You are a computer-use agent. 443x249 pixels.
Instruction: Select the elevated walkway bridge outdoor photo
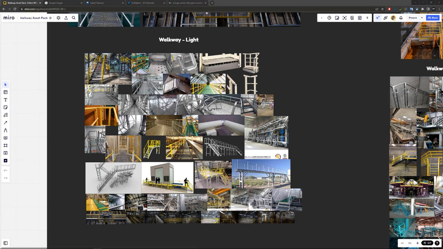261,173
